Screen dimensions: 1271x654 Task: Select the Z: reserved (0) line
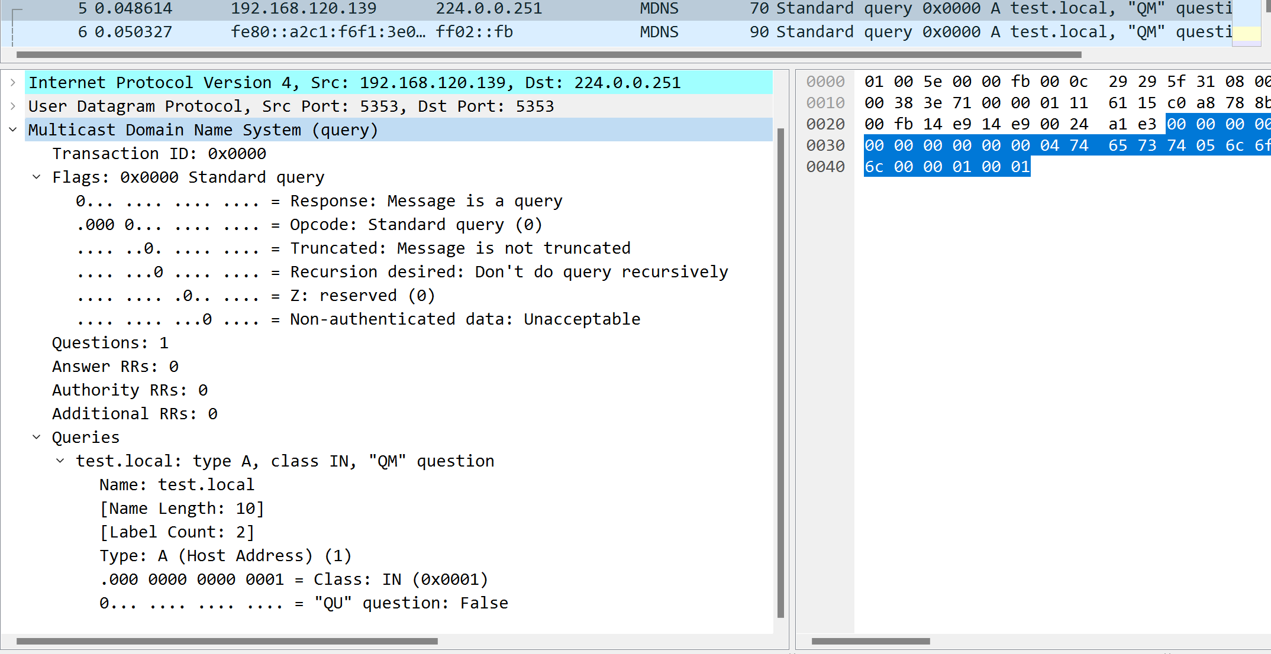tap(256, 296)
